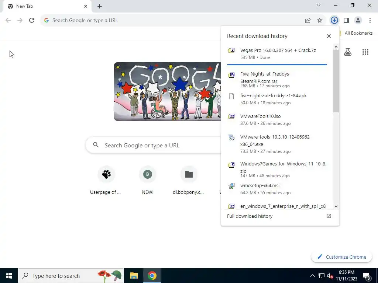The width and height of the screenshot is (378, 283).
Task: Click the ISO icon beside VMwareTools10.iso
Action: coord(231,116)
